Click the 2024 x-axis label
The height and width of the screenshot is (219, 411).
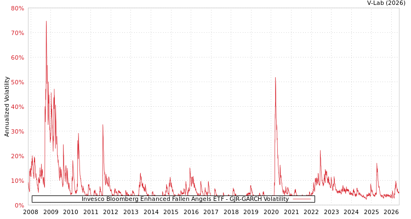click(x=351, y=212)
